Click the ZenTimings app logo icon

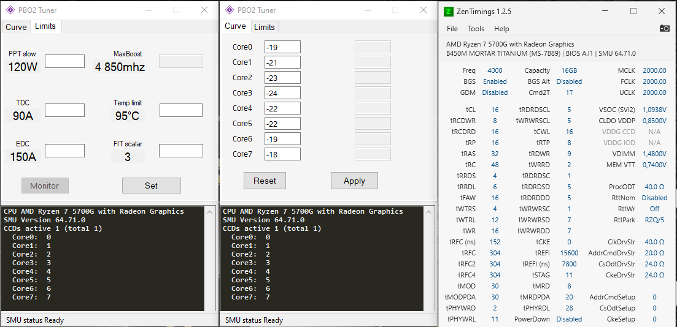(x=448, y=12)
